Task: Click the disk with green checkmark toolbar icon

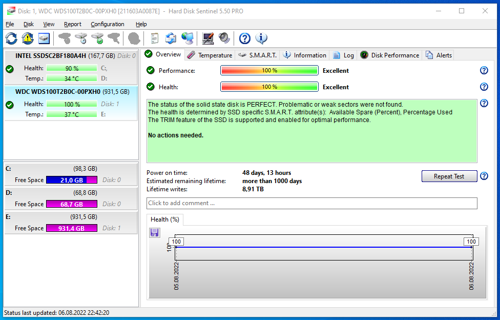Action: pyautogui.click(x=97, y=38)
